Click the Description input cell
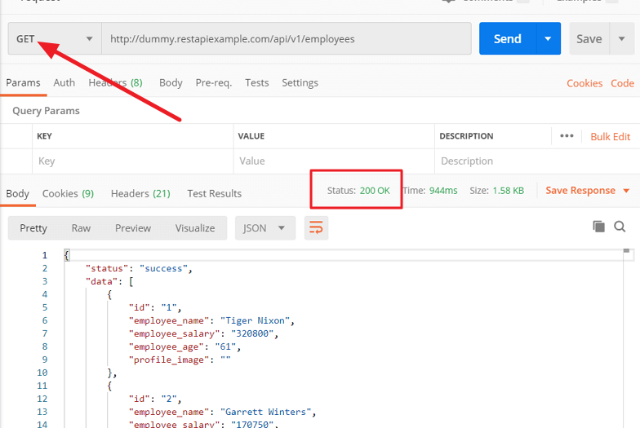This screenshot has width=640, height=428. (537, 161)
